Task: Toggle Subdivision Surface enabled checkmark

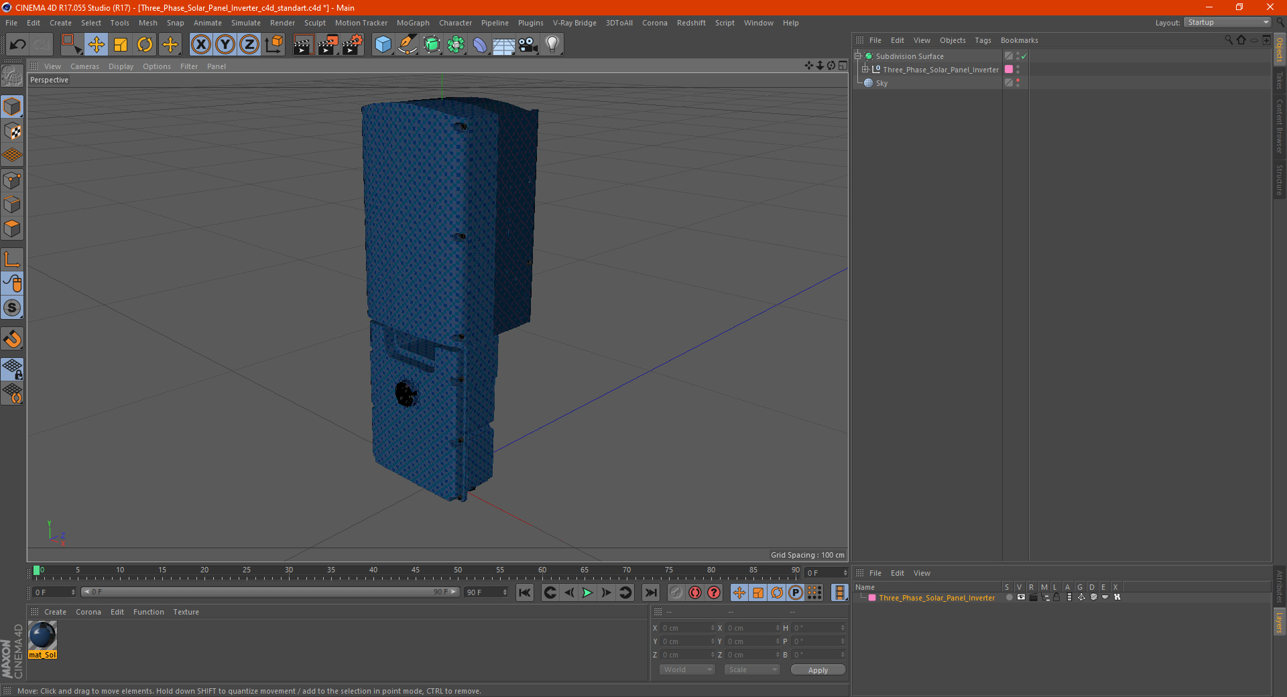Action: click(1024, 56)
